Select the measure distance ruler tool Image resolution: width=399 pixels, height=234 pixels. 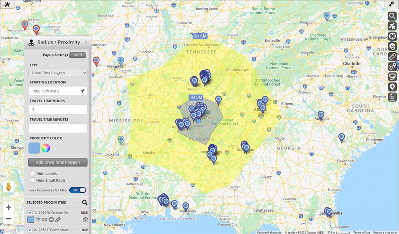[x=392, y=56]
